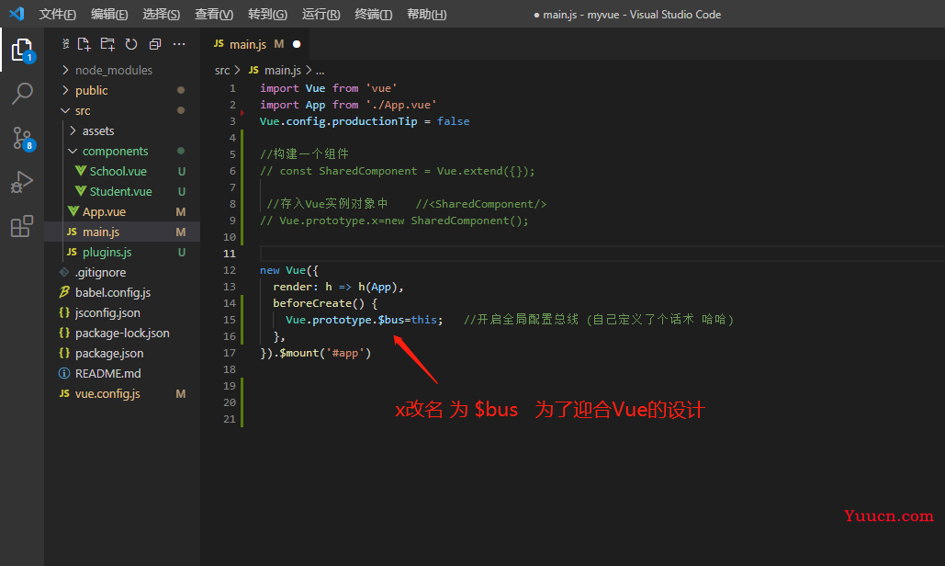This screenshot has height=566, width=945.
Task: Open the Extensions view
Action: point(22,226)
